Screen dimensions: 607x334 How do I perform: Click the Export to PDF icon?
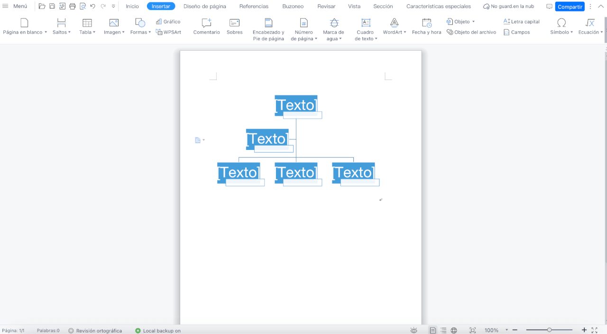click(62, 6)
